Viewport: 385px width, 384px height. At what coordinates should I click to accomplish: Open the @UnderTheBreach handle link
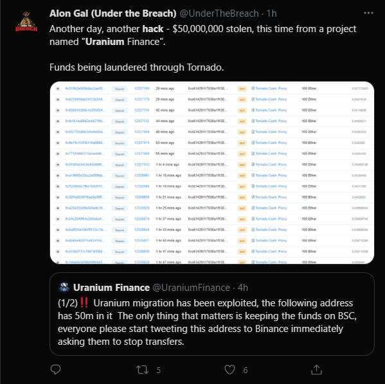(x=219, y=13)
